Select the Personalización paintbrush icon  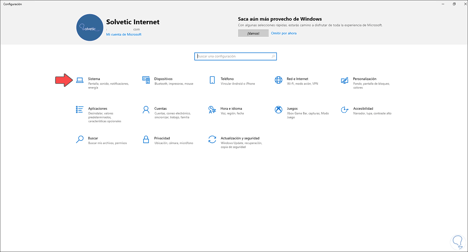point(344,80)
